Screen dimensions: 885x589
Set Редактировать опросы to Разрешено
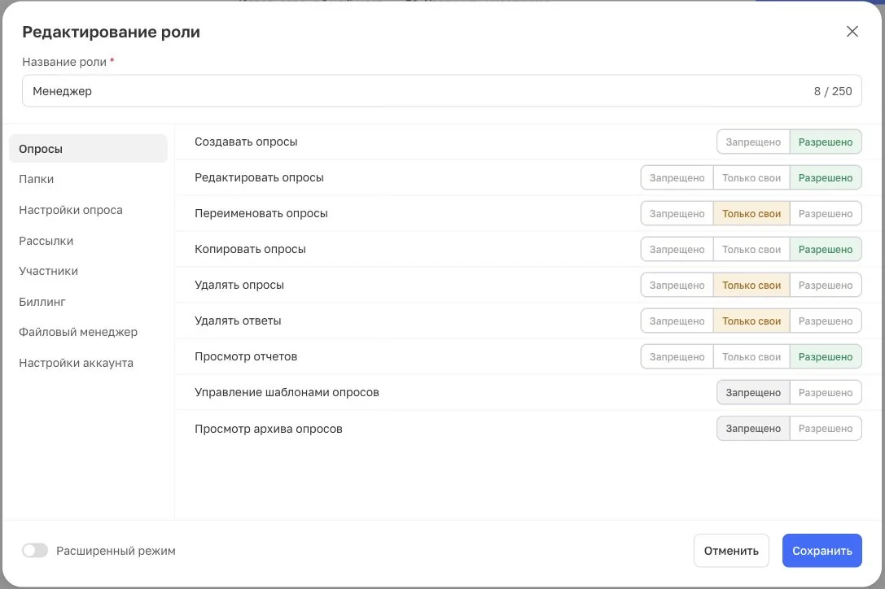[826, 177]
